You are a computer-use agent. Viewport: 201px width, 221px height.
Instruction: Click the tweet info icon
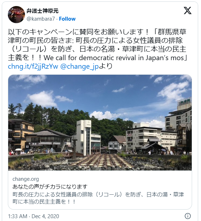[187, 216]
